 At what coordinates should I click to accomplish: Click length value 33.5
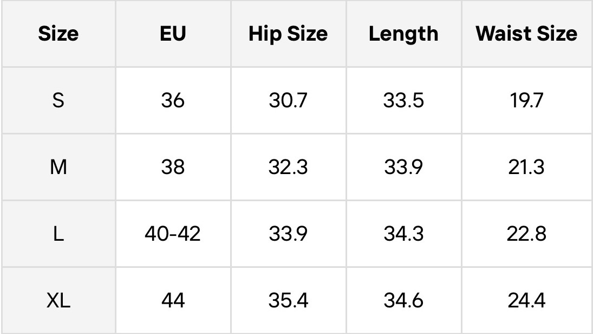[403, 100]
